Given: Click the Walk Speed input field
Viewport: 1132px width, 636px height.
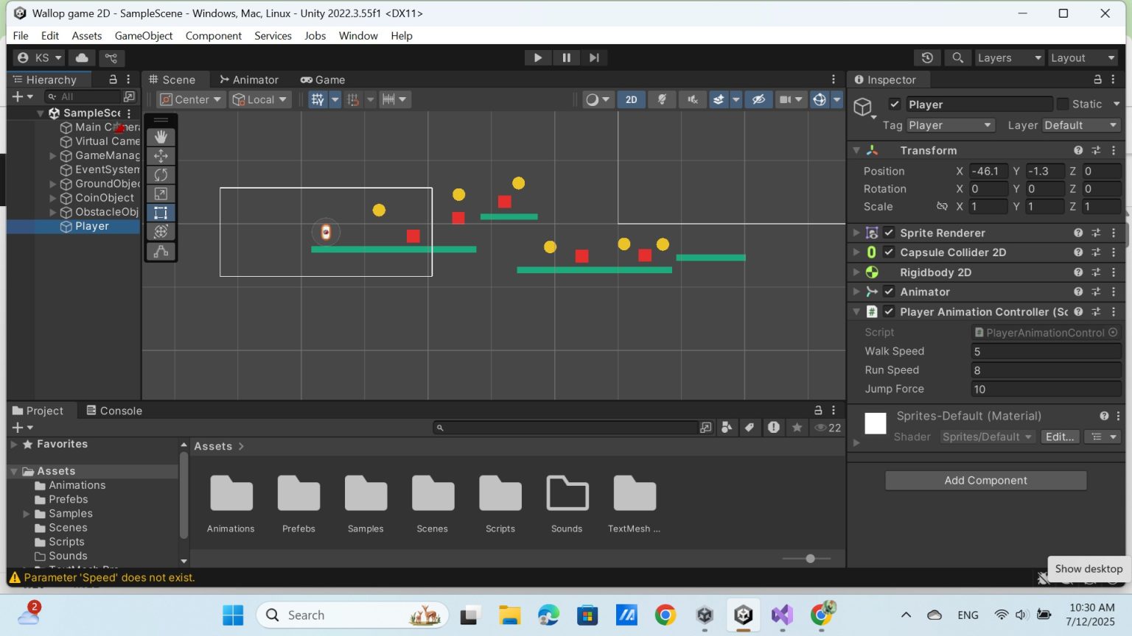Looking at the screenshot, I should click(1045, 351).
